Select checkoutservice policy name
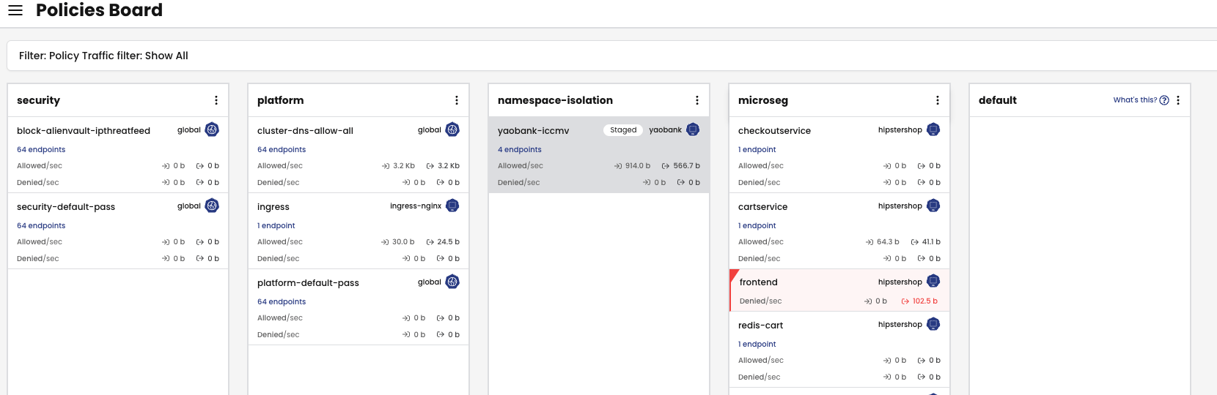 (774, 131)
